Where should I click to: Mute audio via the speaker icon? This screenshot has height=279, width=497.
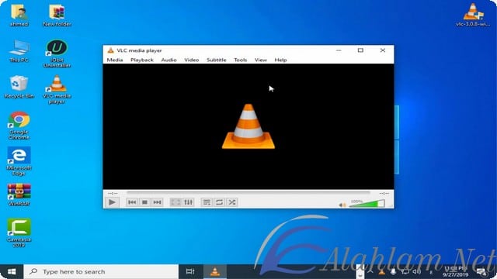342,205
